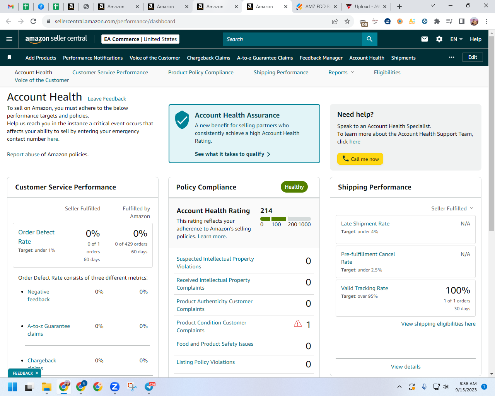Open the Seller Fulfilled dropdown in Shipping Performance

[452, 208]
